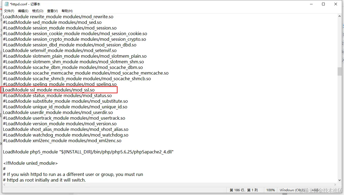344x195 pixels.
Task: Click the 'httpd as root initially' comment line
Action: [44, 180]
